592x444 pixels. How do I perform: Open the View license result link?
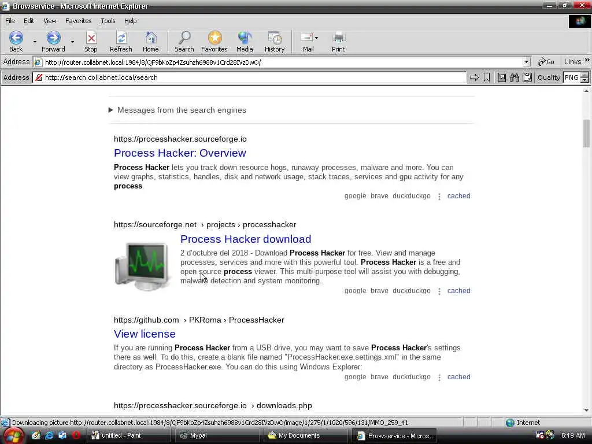point(145,334)
